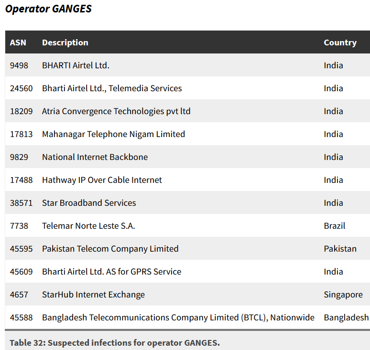Click 'Bharti Airtel Ltd. AS for GPRS Service'
Viewport: 370px width, 350px height.
pyautogui.click(x=111, y=272)
